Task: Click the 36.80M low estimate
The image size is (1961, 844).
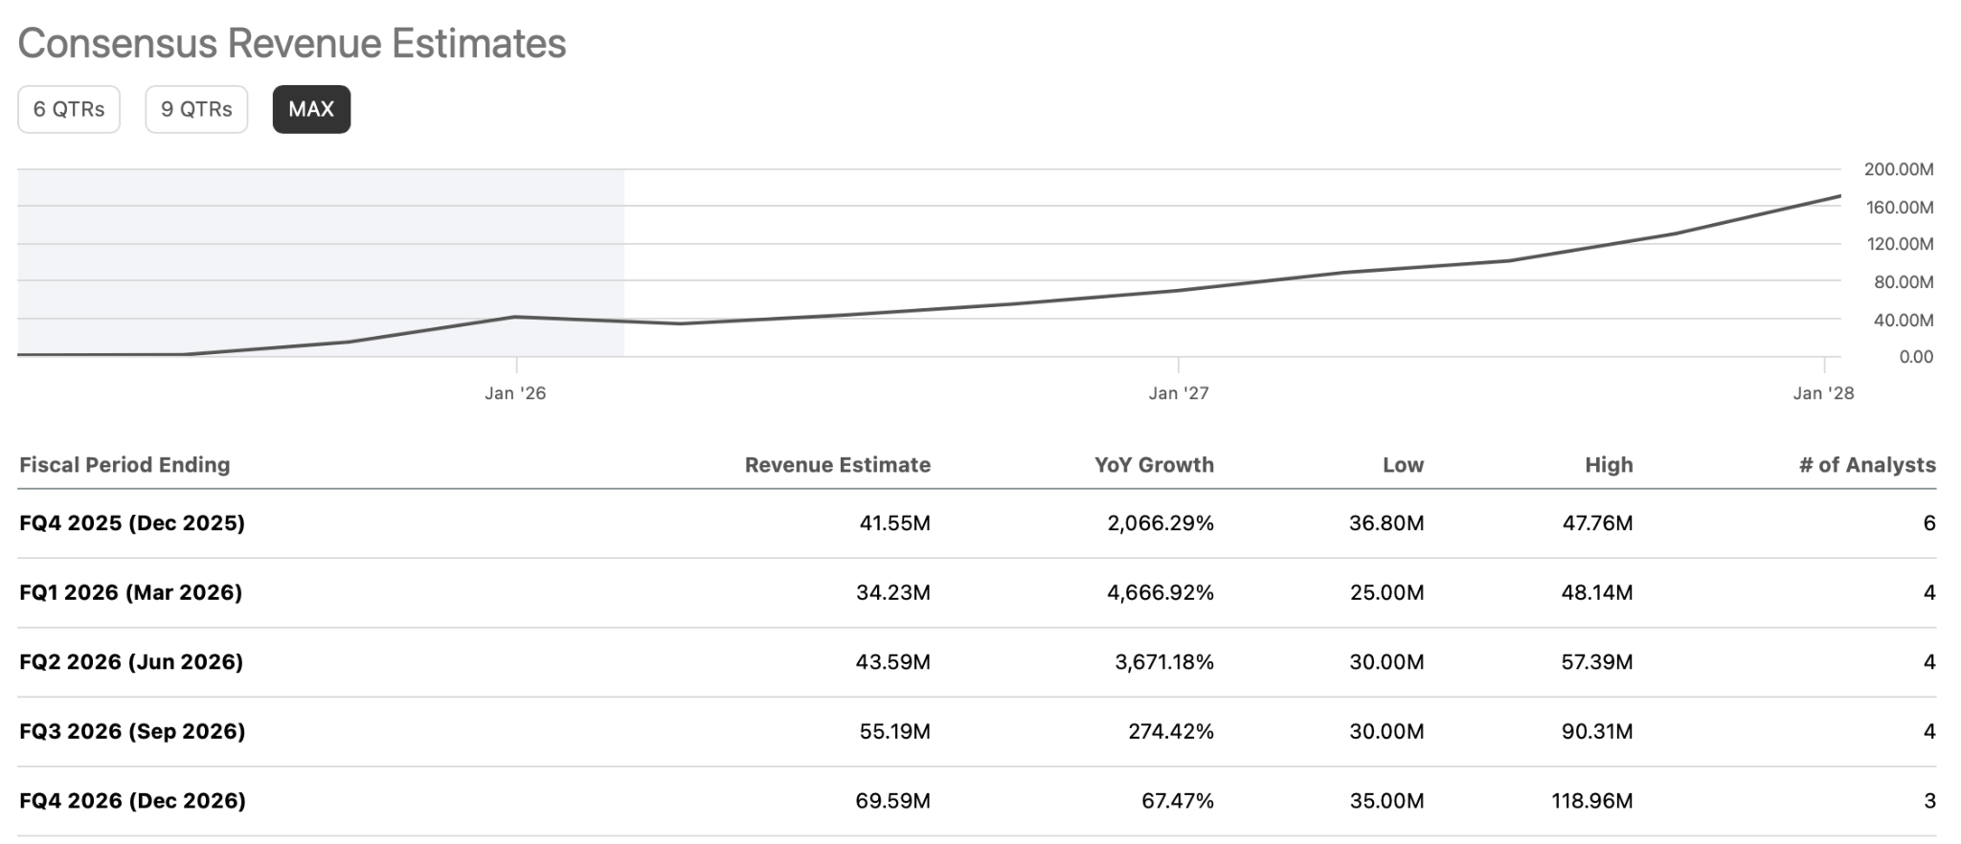Action: pos(1386,523)
